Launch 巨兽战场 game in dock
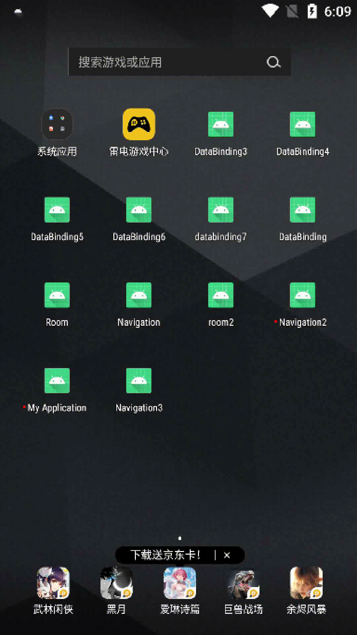Viewport: 357px width, 635px height. pos(243,583)
